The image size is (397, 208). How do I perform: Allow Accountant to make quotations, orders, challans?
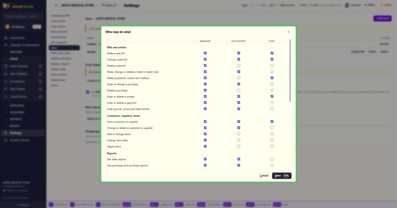(239, 78)
